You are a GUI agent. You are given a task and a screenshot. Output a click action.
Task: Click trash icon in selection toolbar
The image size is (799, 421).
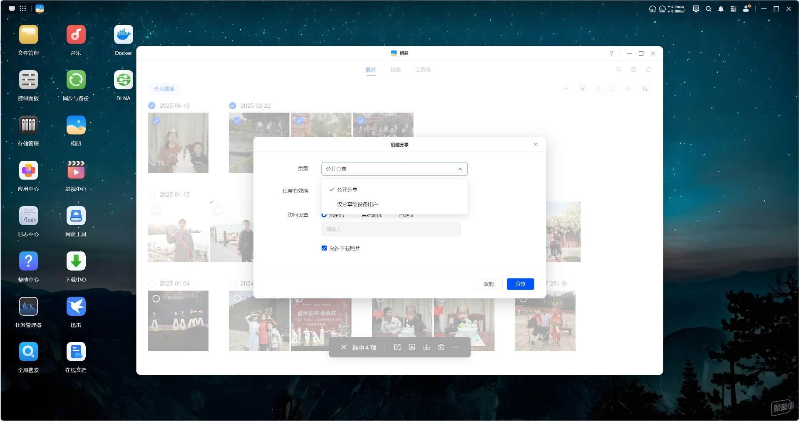(x=441, y=347)
